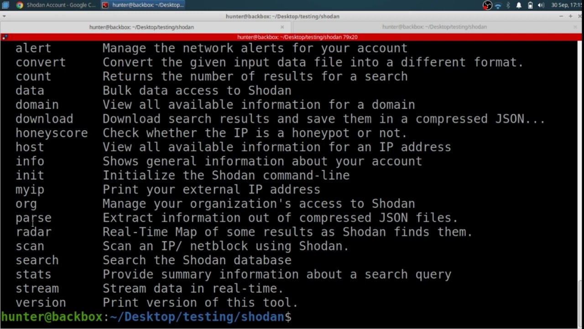Click the 'honeyscore' command name
This screenshot has width=584, height=329.
coord(52,133)
